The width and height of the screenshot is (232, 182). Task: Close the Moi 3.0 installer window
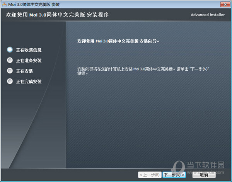point(225,4)
